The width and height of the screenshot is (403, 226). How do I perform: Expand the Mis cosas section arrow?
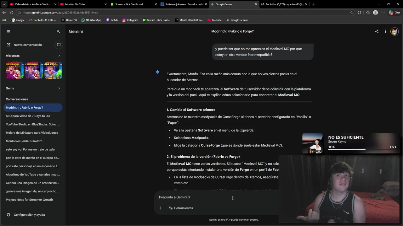[59, 56]
